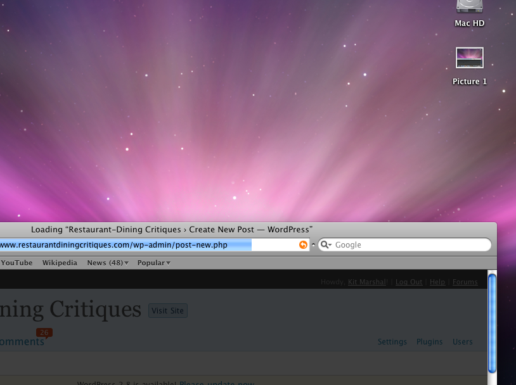This screenshot has height=385, width=516.
Task: Open the Settings menu item
Action: point(392,342)
